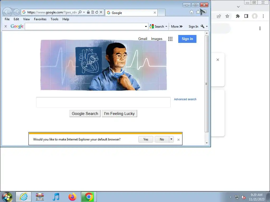Launch Firefox from the taskbar
The image size is (270, 202).
pyautogui.click(x=72, y=197)
